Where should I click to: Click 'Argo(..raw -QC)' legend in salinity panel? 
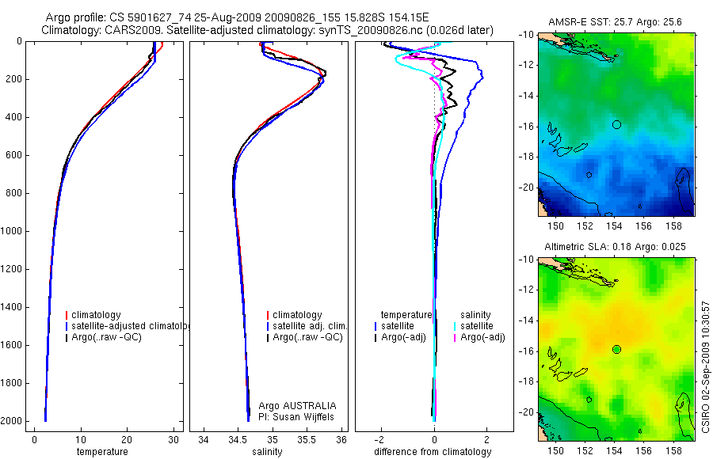click(307, 337)
